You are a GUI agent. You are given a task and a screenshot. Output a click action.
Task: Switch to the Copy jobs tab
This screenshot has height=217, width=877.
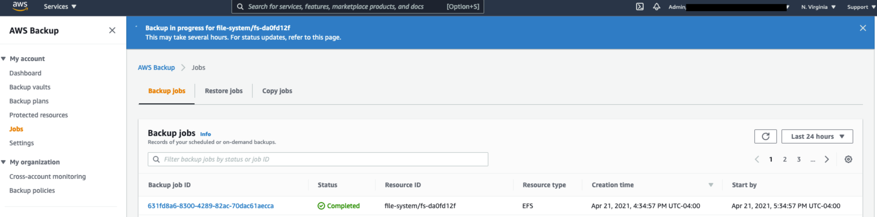277,91
